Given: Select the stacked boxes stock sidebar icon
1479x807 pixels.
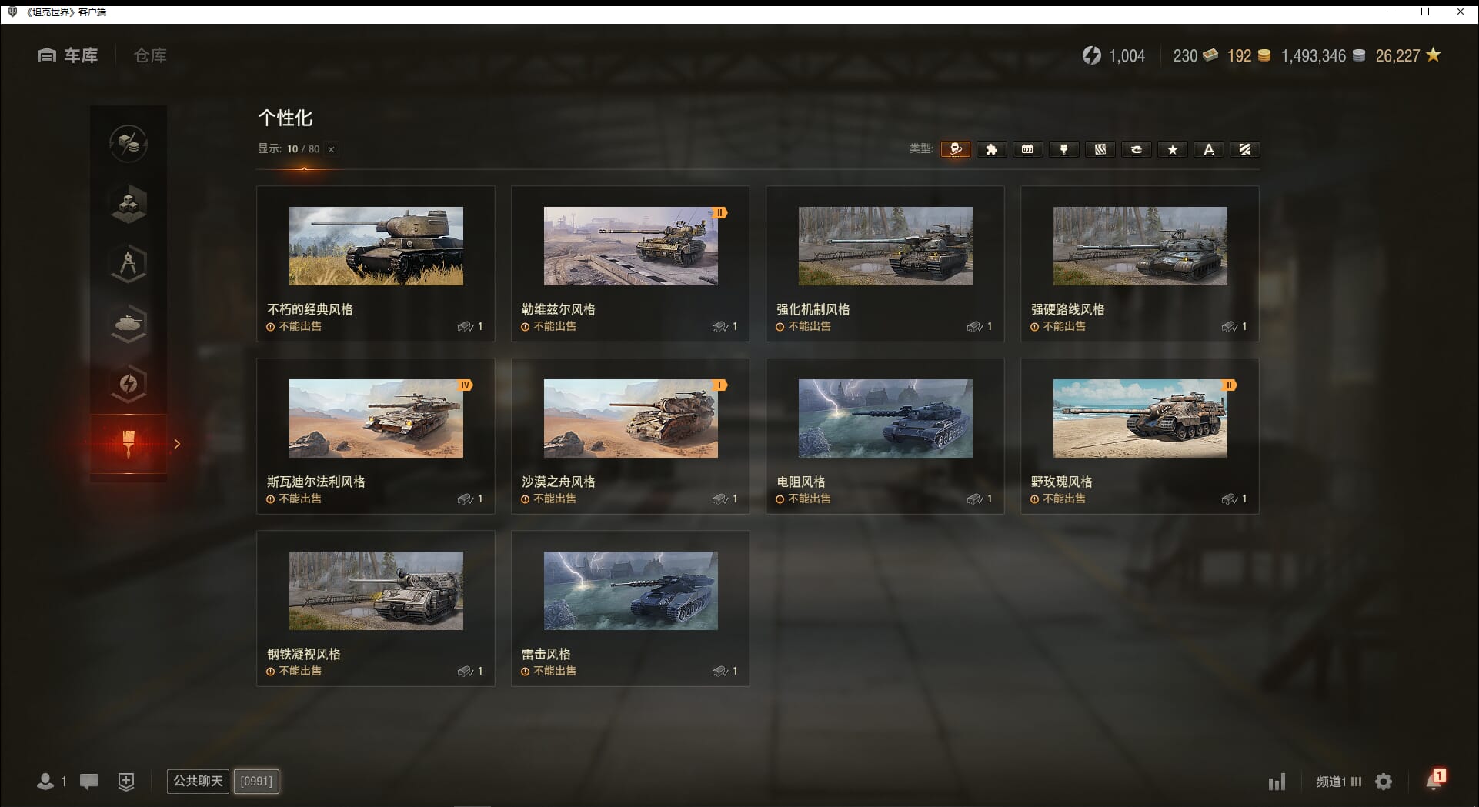Looking at the screenshot, I should coord(129,204).
